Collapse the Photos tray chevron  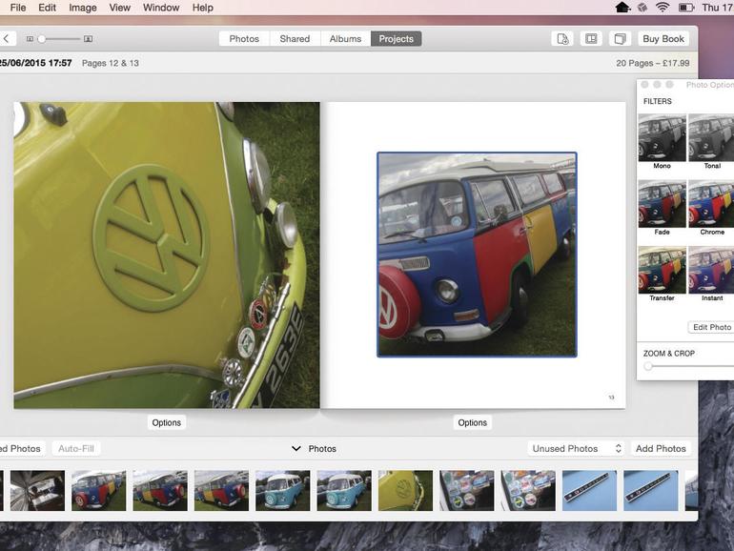point(296,449)
